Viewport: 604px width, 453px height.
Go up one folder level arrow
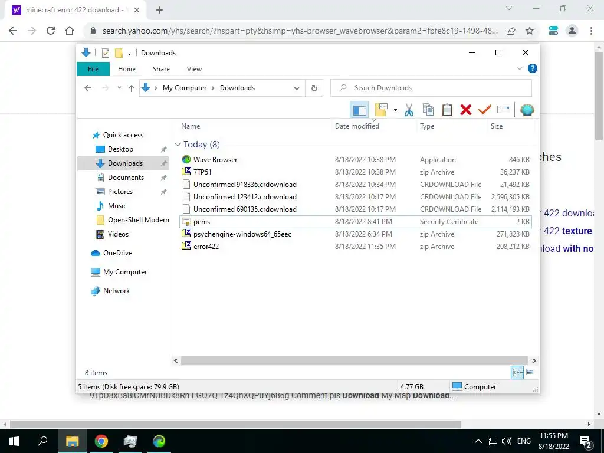[132, 88]
